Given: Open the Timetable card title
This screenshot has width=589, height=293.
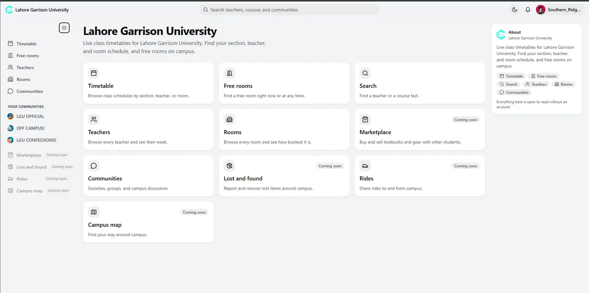Looking at the screenshot, I should pyautogui.click(x=101, y=86).
